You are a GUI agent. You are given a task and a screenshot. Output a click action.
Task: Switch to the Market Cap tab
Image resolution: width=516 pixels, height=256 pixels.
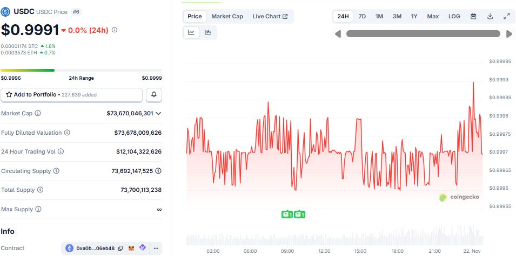(x=227, y=16)
